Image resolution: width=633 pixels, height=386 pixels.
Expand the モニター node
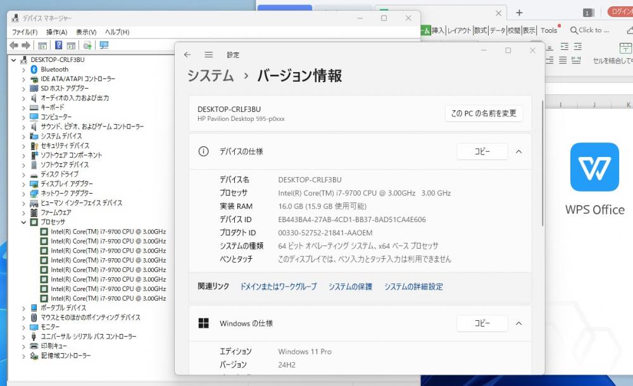[x=24, y=327]
